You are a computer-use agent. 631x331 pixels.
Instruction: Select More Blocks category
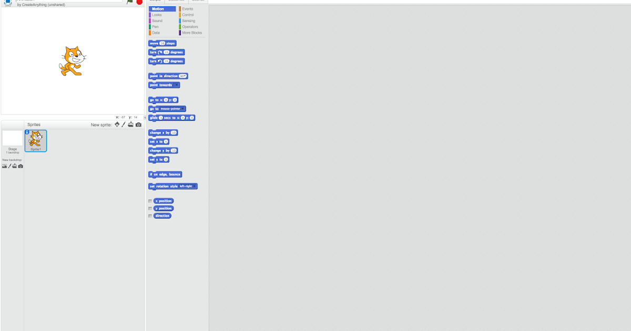click(x=191, y=33)
